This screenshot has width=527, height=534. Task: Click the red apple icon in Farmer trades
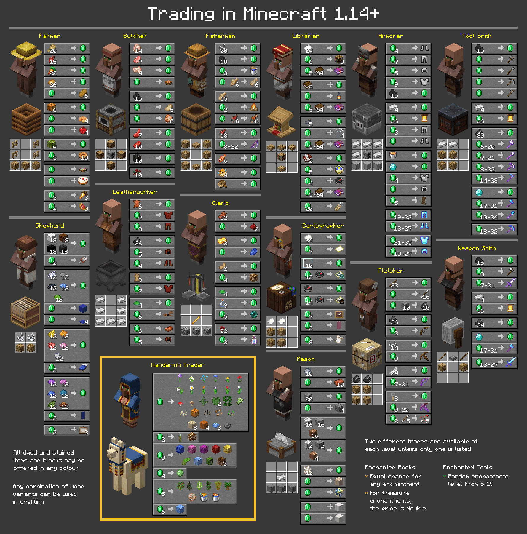click(x=83, y=130)
